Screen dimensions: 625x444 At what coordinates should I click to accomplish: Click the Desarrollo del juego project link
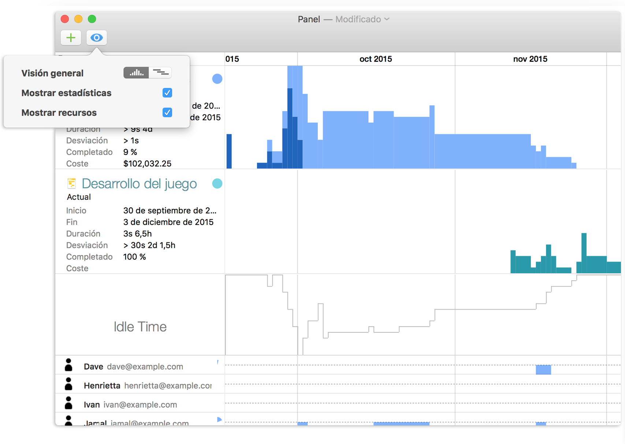[139, 184]
